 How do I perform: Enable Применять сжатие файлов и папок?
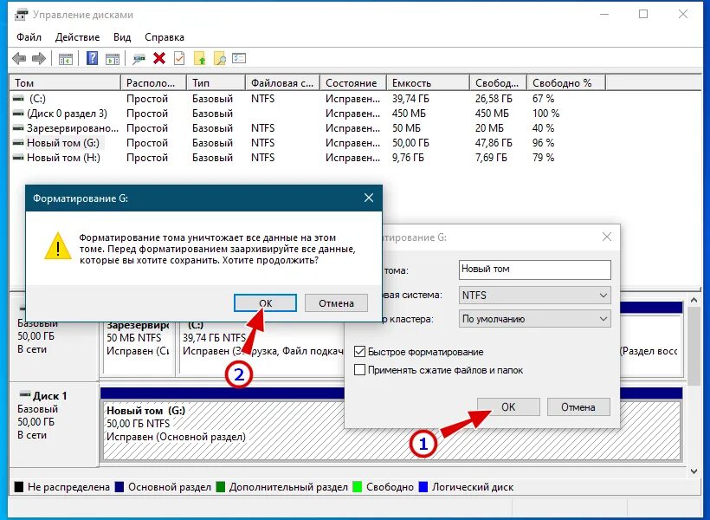(x=359, y=370)
